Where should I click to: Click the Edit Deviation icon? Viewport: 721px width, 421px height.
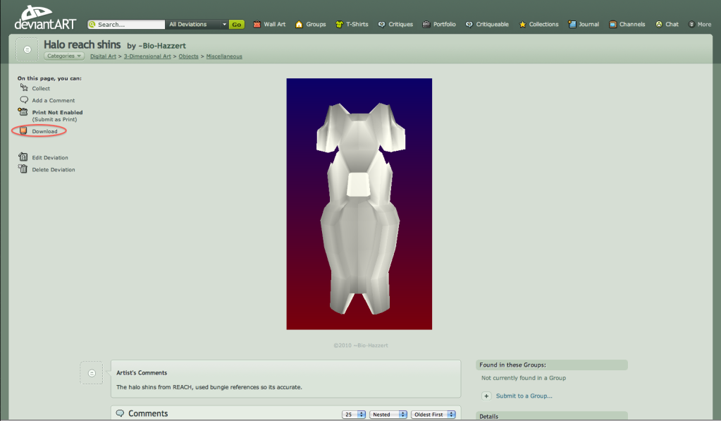click(x=23, y=157)
